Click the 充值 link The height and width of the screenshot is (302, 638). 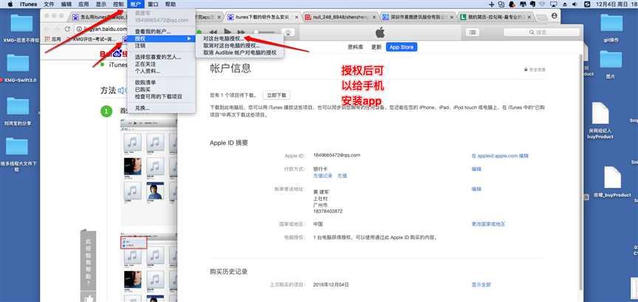(342, 176)
